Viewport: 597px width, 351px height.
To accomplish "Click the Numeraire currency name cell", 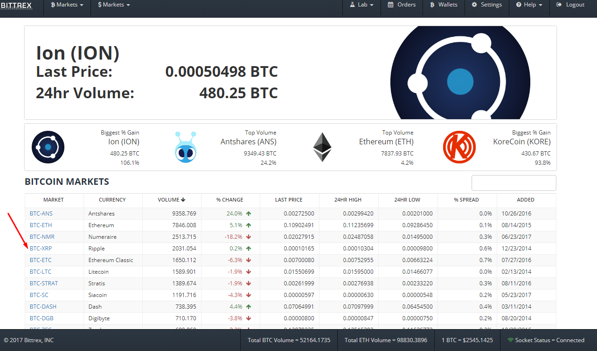I will click(113, 237).
